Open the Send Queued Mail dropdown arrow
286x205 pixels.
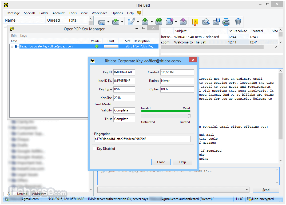[122, 22]
